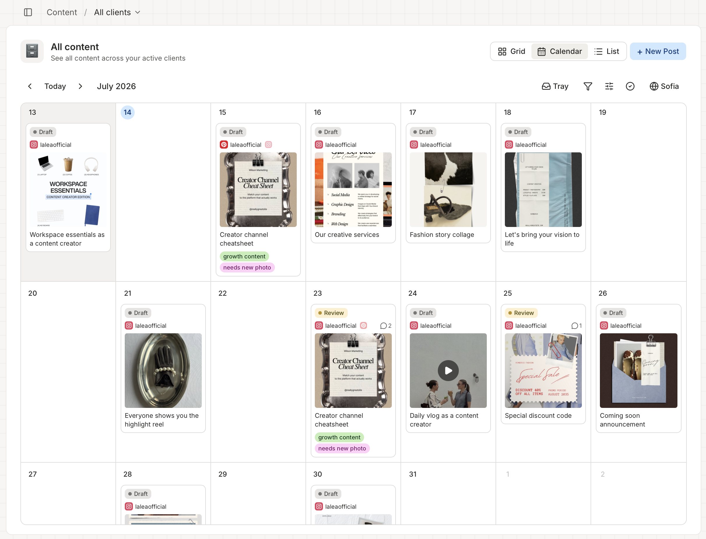Open July 15 Creator Channel Cheat Sheet thumbnail
This screenshot has height=539, width=706.
tap(258, 190)
